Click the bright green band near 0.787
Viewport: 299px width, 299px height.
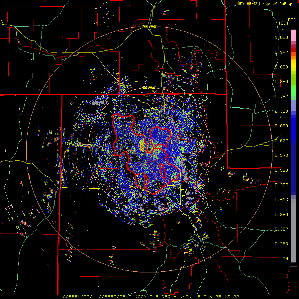pos(293,91)
